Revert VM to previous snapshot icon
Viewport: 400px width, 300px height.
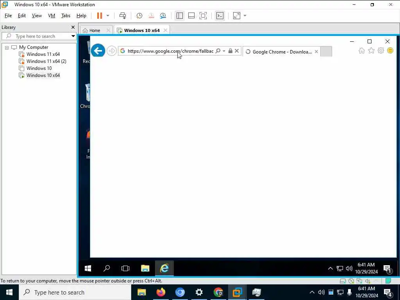coord(151,16)
